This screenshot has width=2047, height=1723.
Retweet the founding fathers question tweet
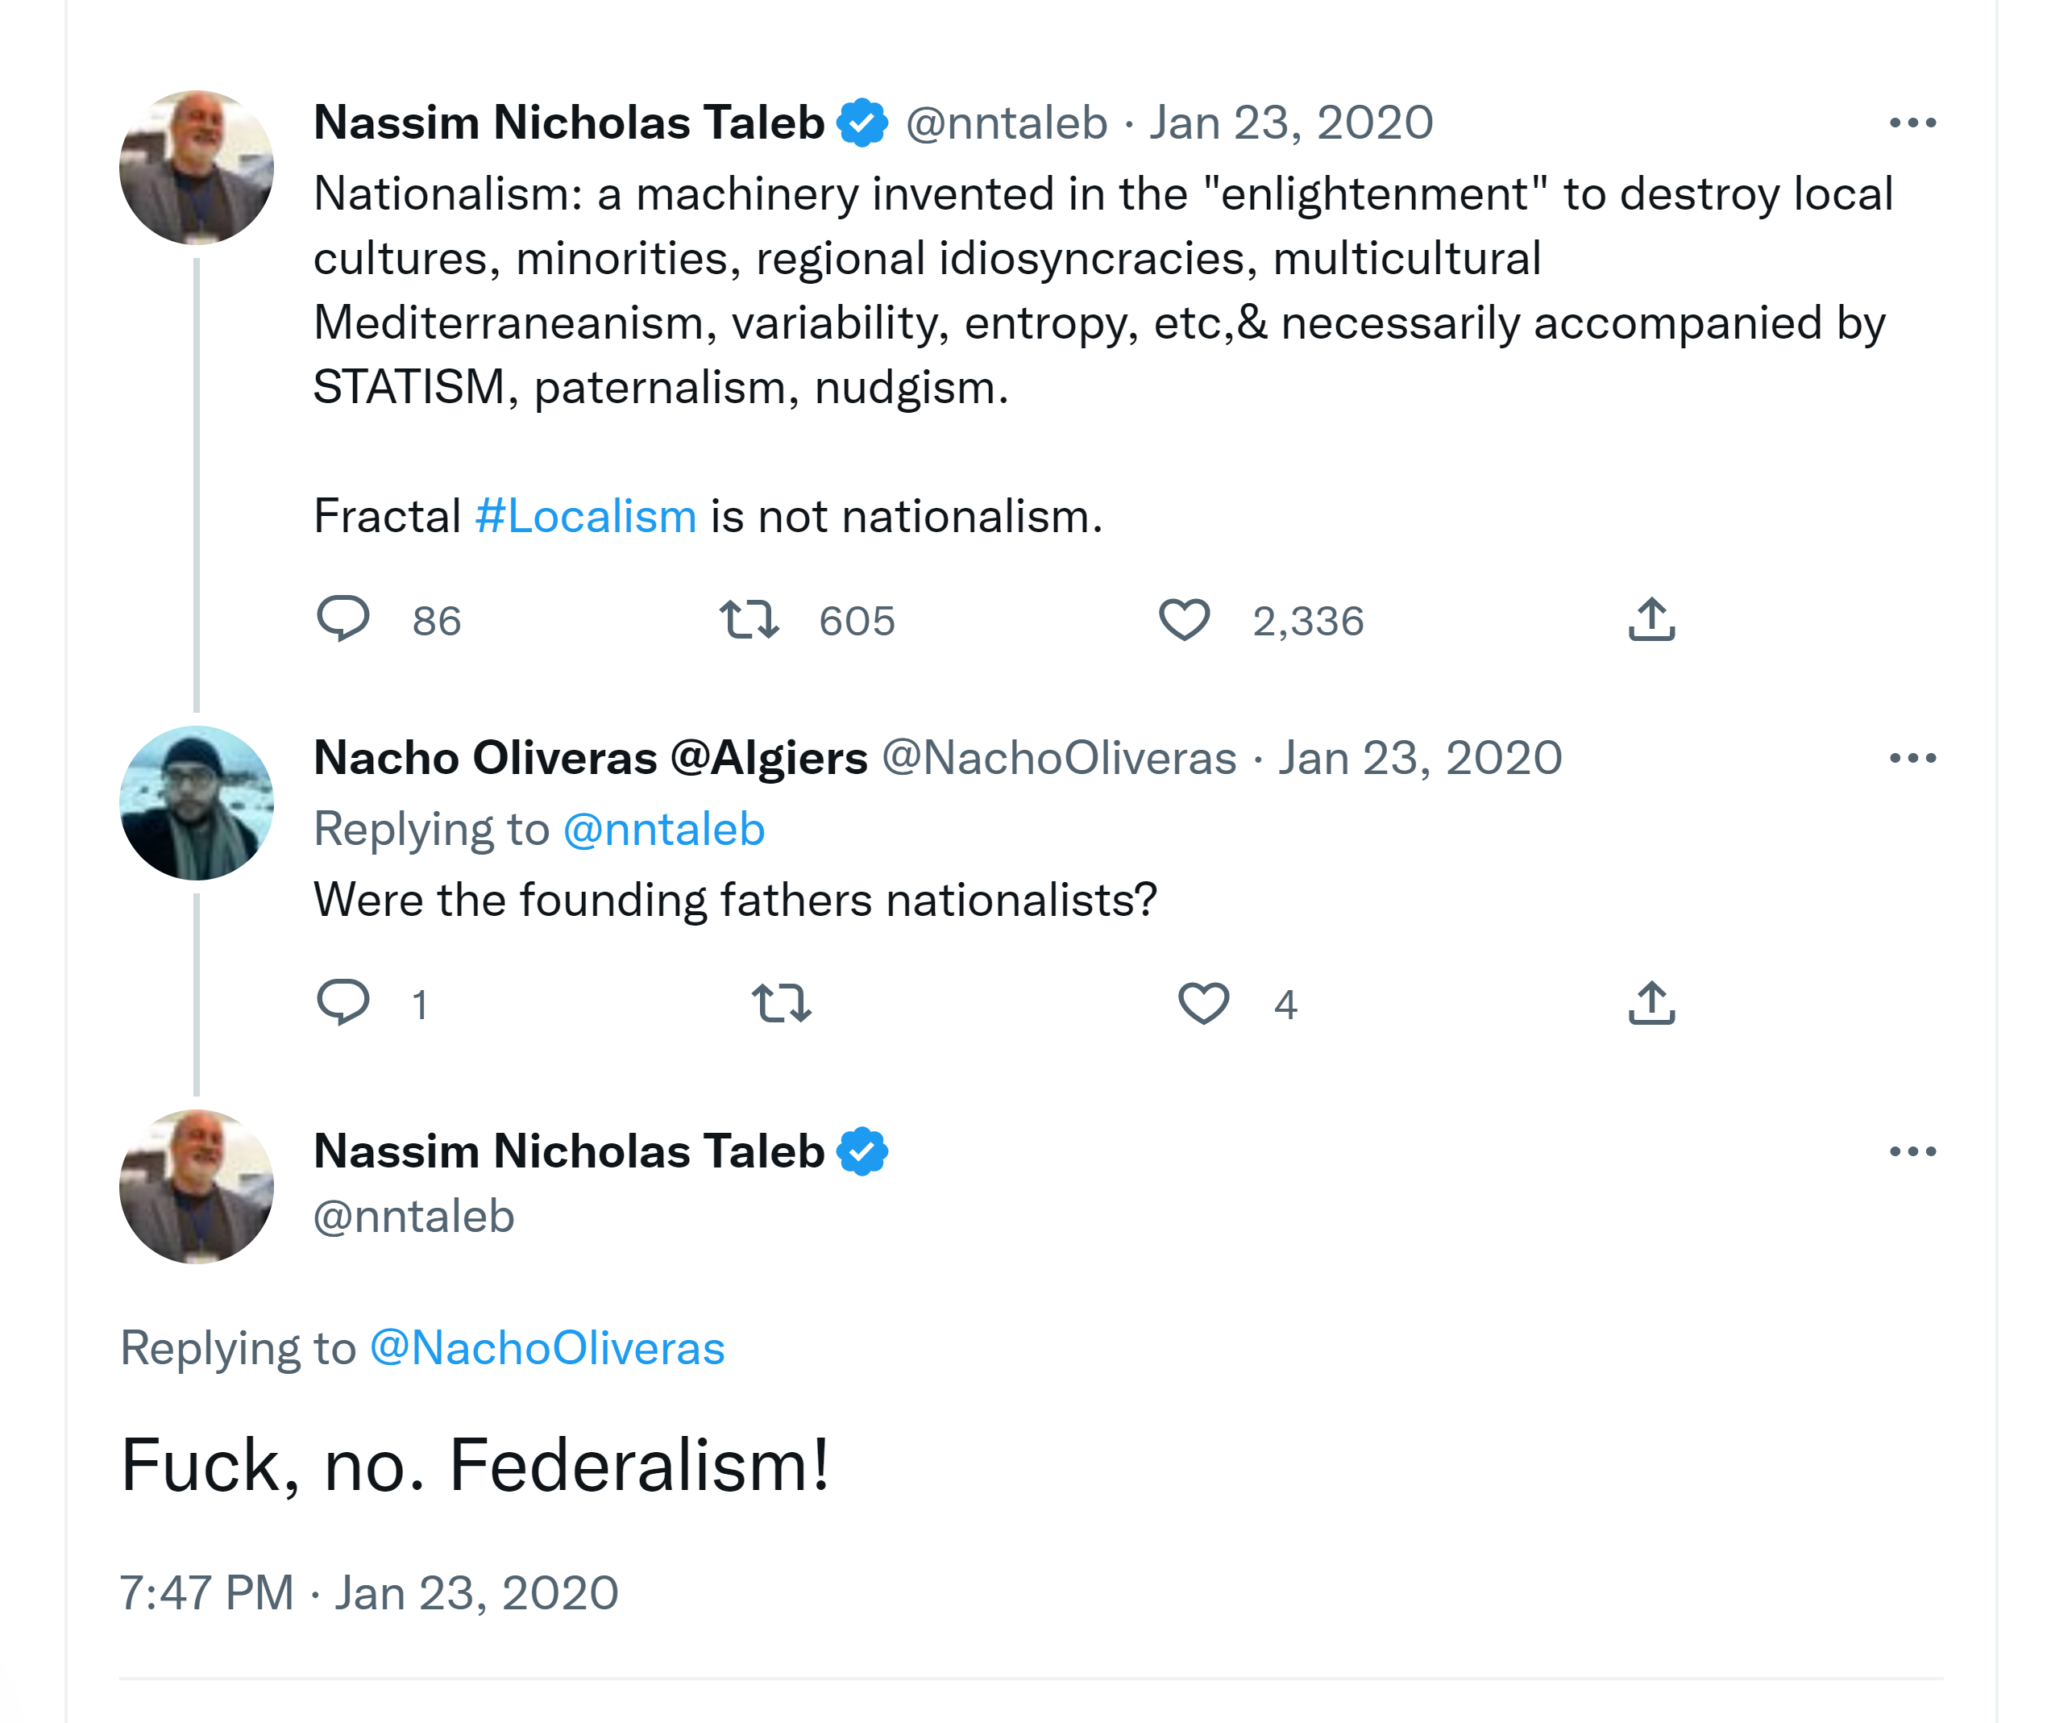point(781,1002)
